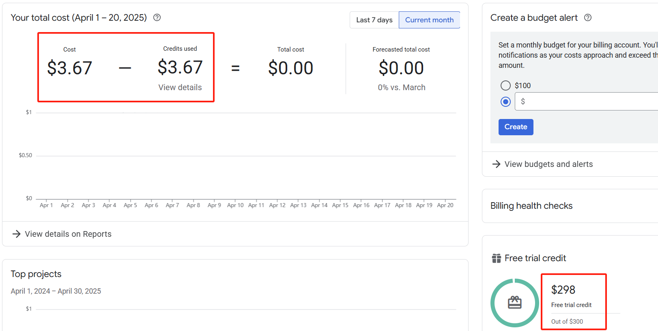The width and height of the screenshot is (658, 331).
Task: Open the View budgets and alerts link
Action: point(548,164)
